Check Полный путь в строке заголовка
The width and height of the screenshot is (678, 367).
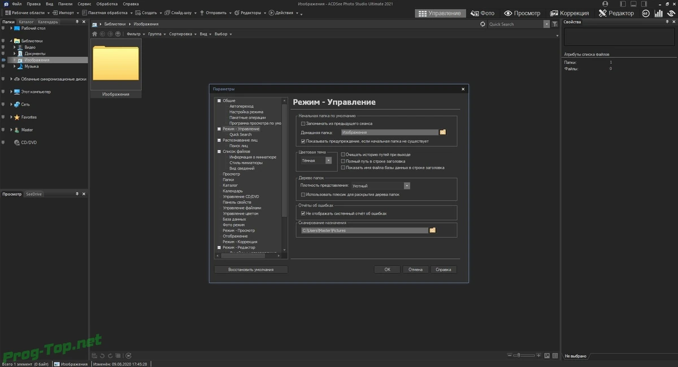[x=343, y=161]
